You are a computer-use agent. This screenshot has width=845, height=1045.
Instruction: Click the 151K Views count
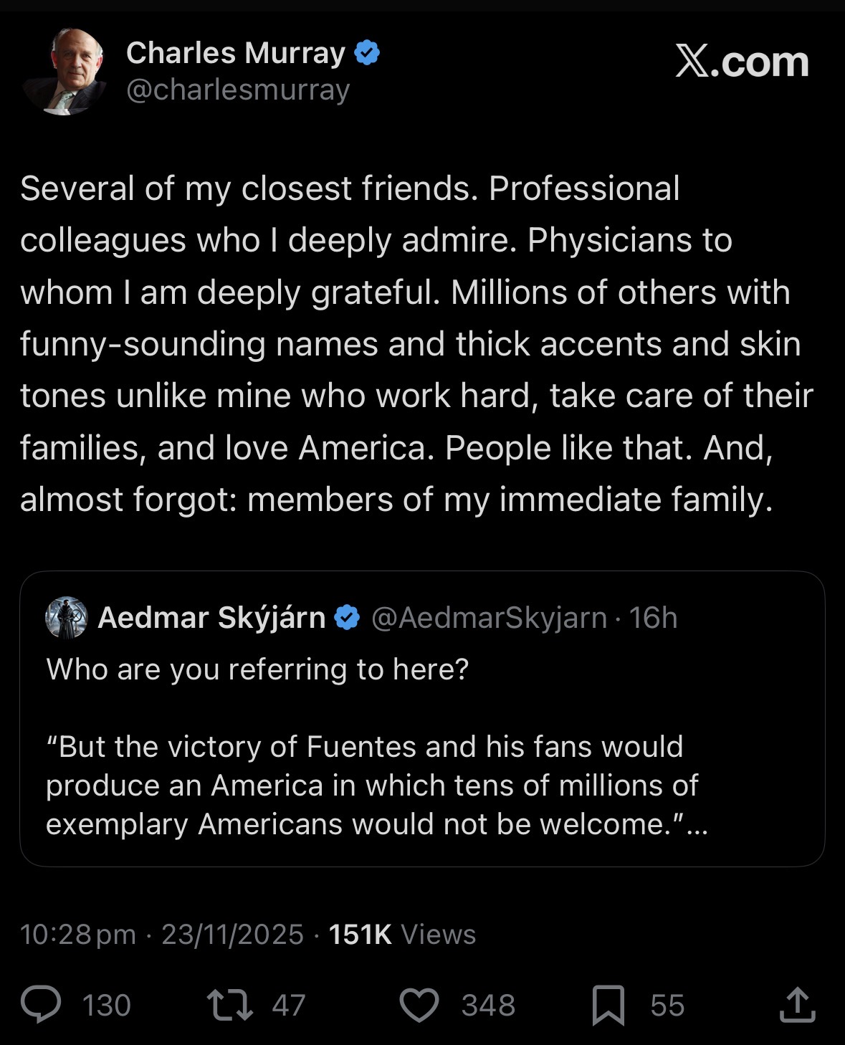(x=402, y=935)
